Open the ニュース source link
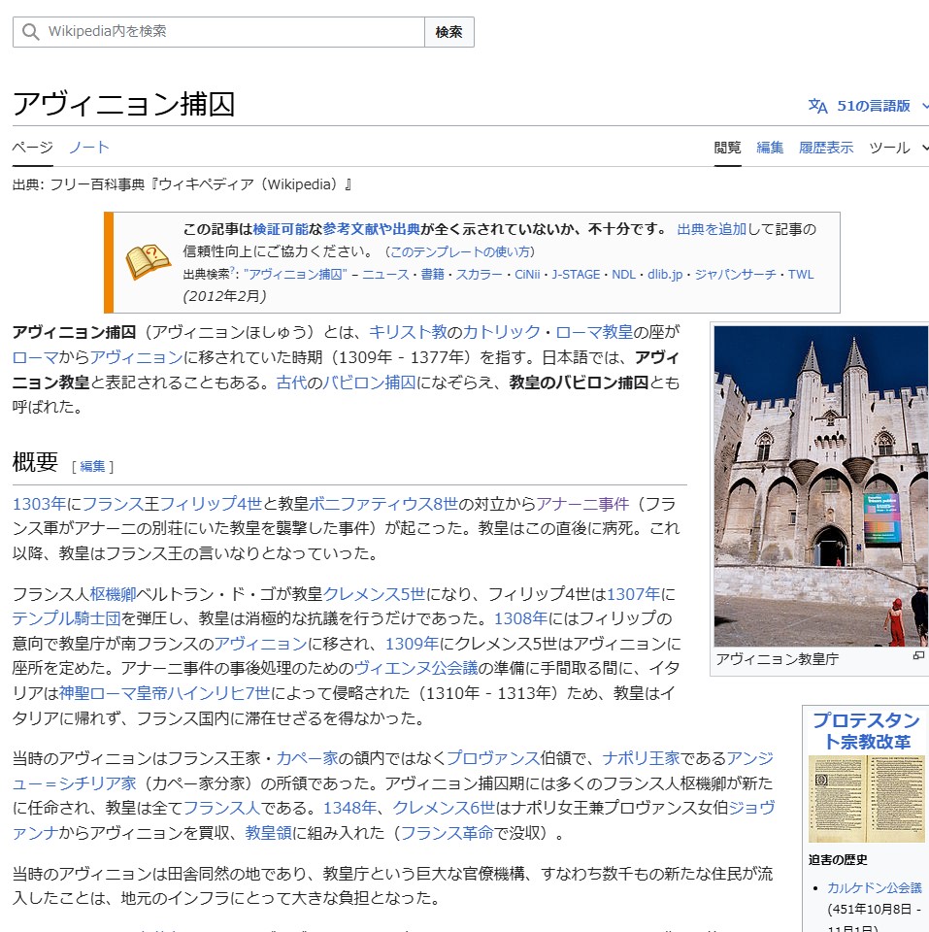This screenshot has width=929, height=932. pos(385,275)
